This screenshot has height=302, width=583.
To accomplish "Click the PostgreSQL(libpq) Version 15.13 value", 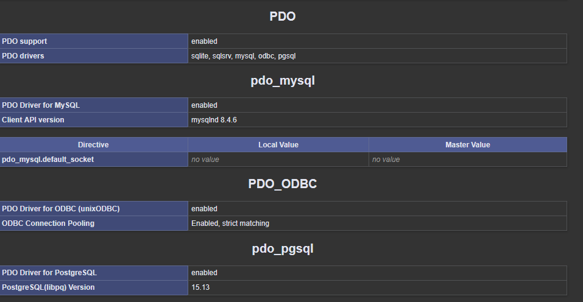I will click(200, 287).
